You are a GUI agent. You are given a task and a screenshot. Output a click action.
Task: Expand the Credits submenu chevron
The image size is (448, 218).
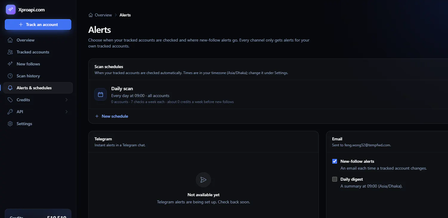(66, 100)
